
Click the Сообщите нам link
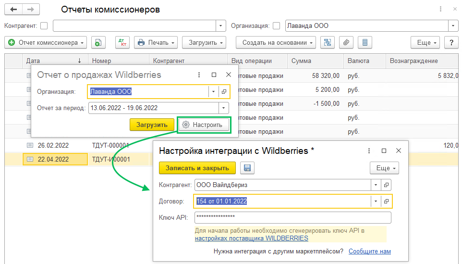(x=370, y=251)
